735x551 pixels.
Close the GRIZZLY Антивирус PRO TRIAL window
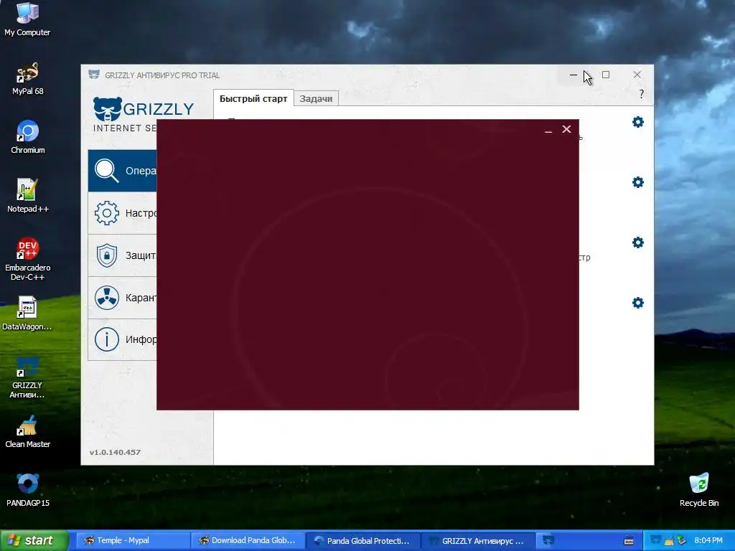click(637, 75)
